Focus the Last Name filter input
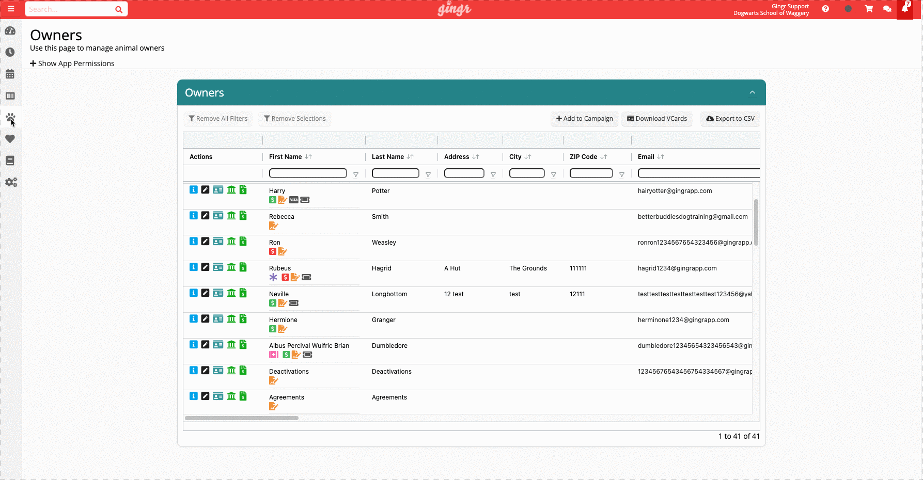923x480 pixels. click(x=396, y=173)
